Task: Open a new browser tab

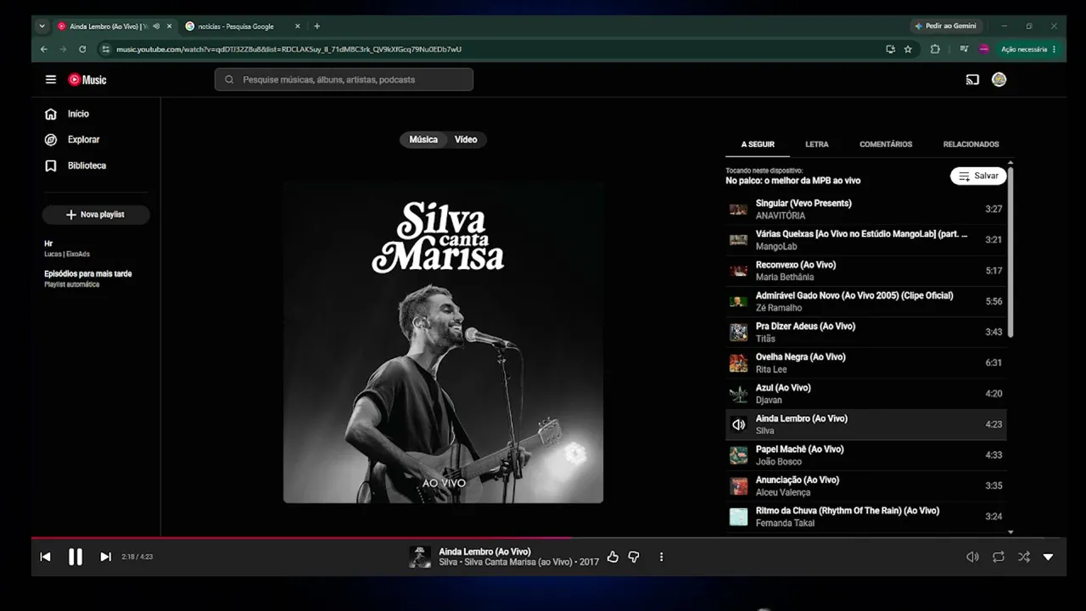Action: pyautogui.click(x=317, y=26)
